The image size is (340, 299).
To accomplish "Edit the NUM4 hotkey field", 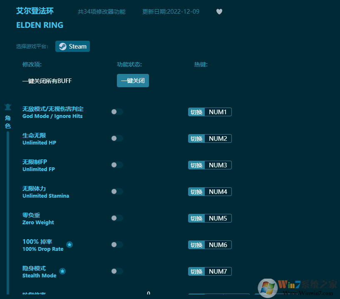I will pyautogui.click(x=218, y=192).
